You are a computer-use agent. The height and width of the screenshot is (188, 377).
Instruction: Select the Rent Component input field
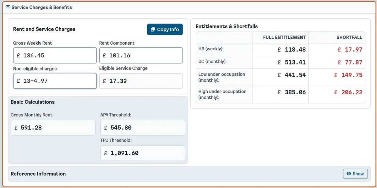(141, 55)
